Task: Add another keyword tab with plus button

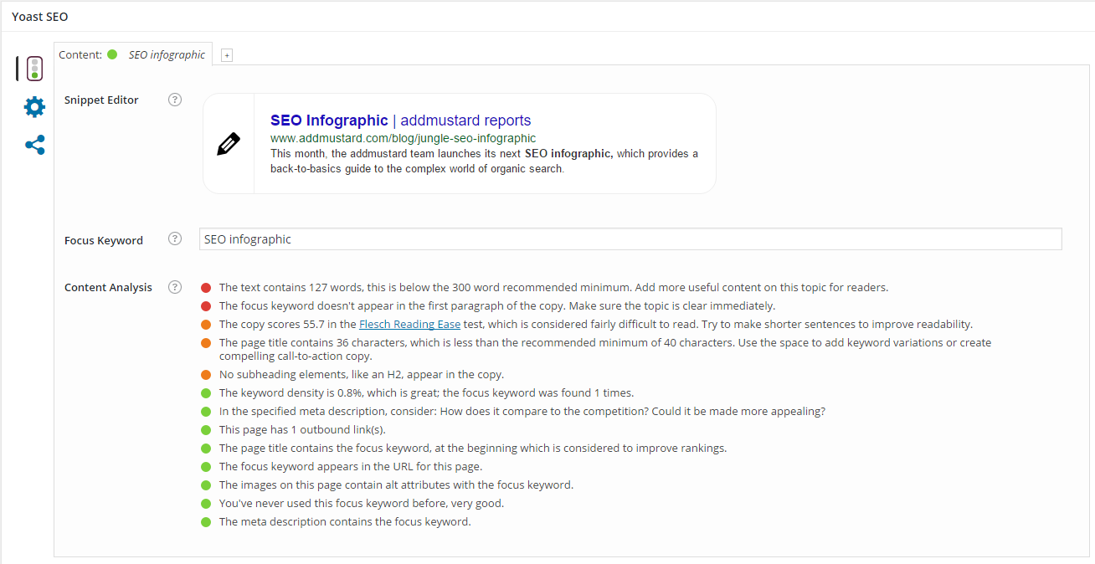Action: click(x=227, y=55)
